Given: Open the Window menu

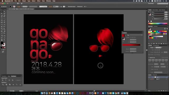Looking at the screenshot, I should (x=49, y=1).
